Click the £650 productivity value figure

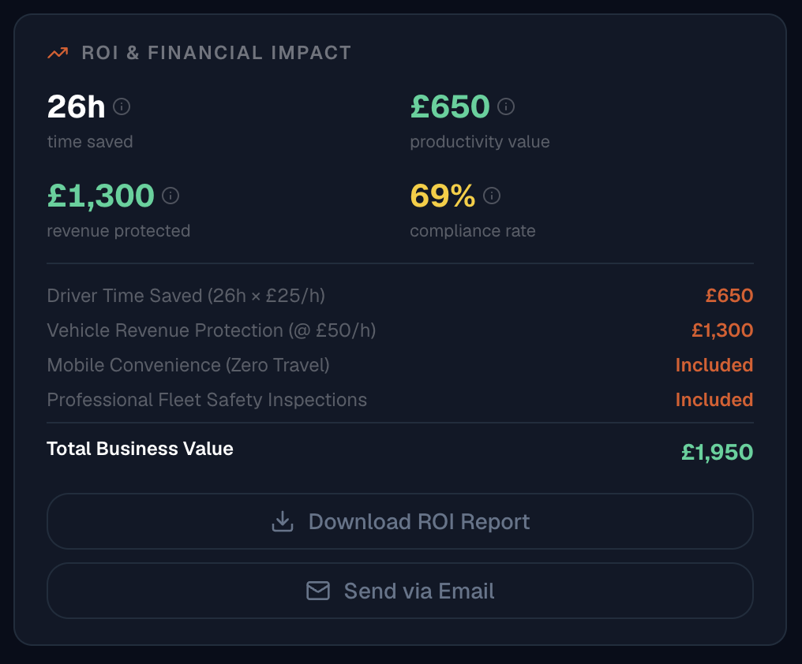pyautogui.click(x=450, y=106)
